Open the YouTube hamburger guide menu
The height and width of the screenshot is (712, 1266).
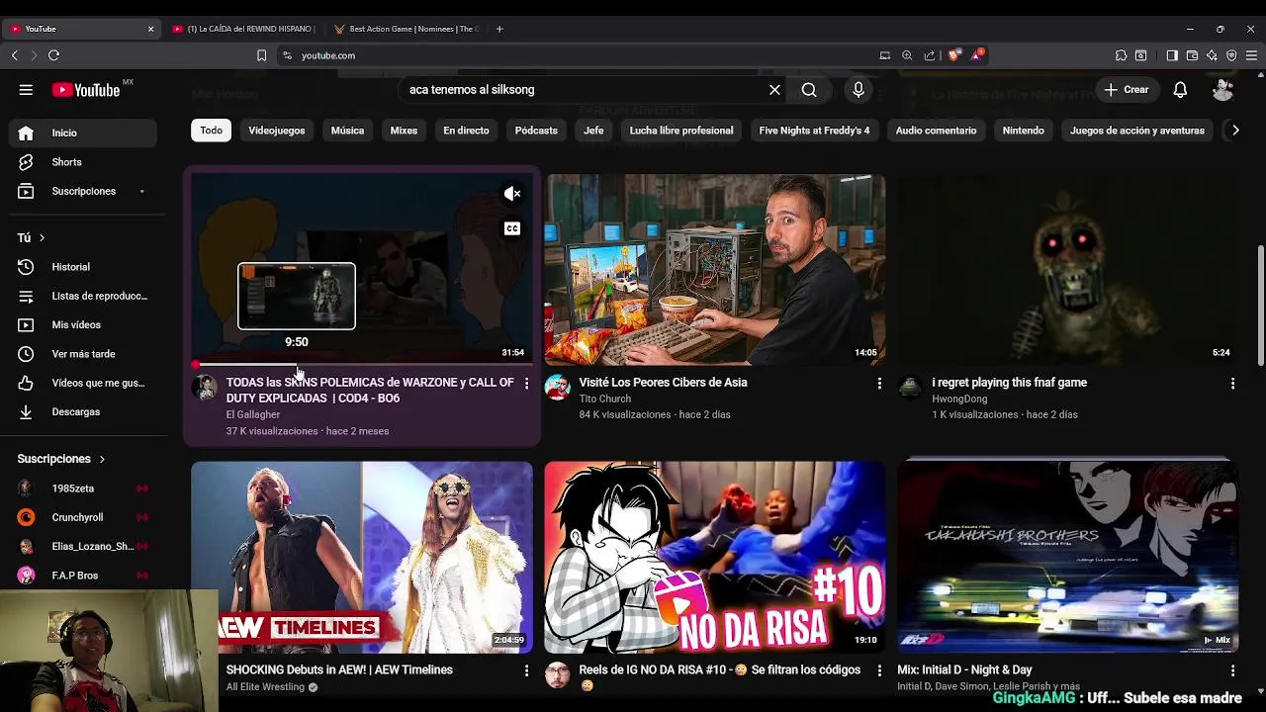(x=26, y=90)
